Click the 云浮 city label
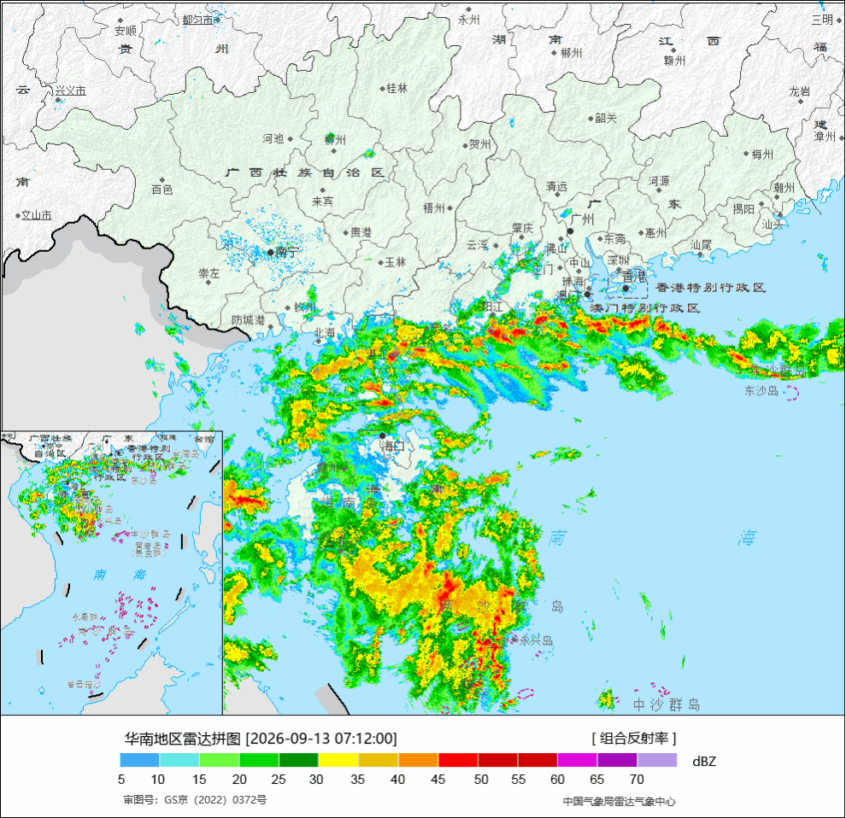 coord(477,245)
